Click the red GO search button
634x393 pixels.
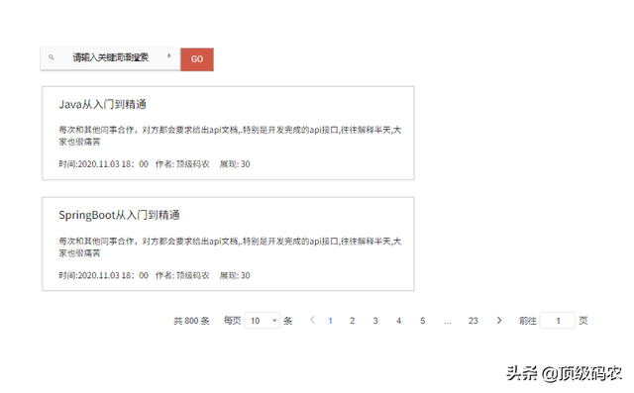tap(197, 59)
